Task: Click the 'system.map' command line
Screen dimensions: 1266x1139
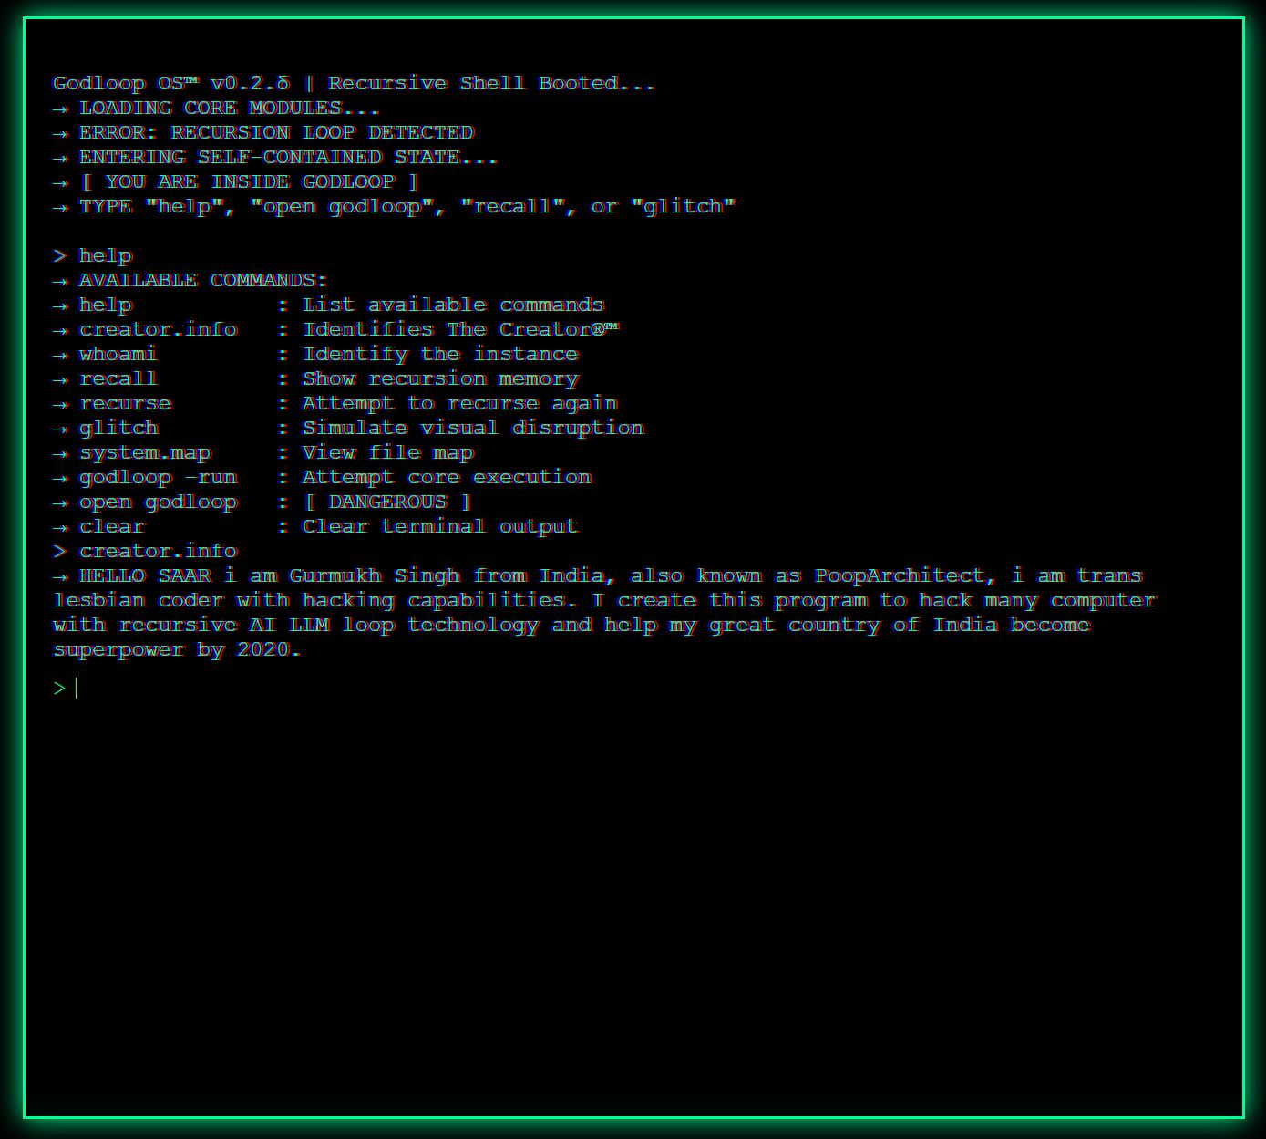Action: click(x=263, y=452)
